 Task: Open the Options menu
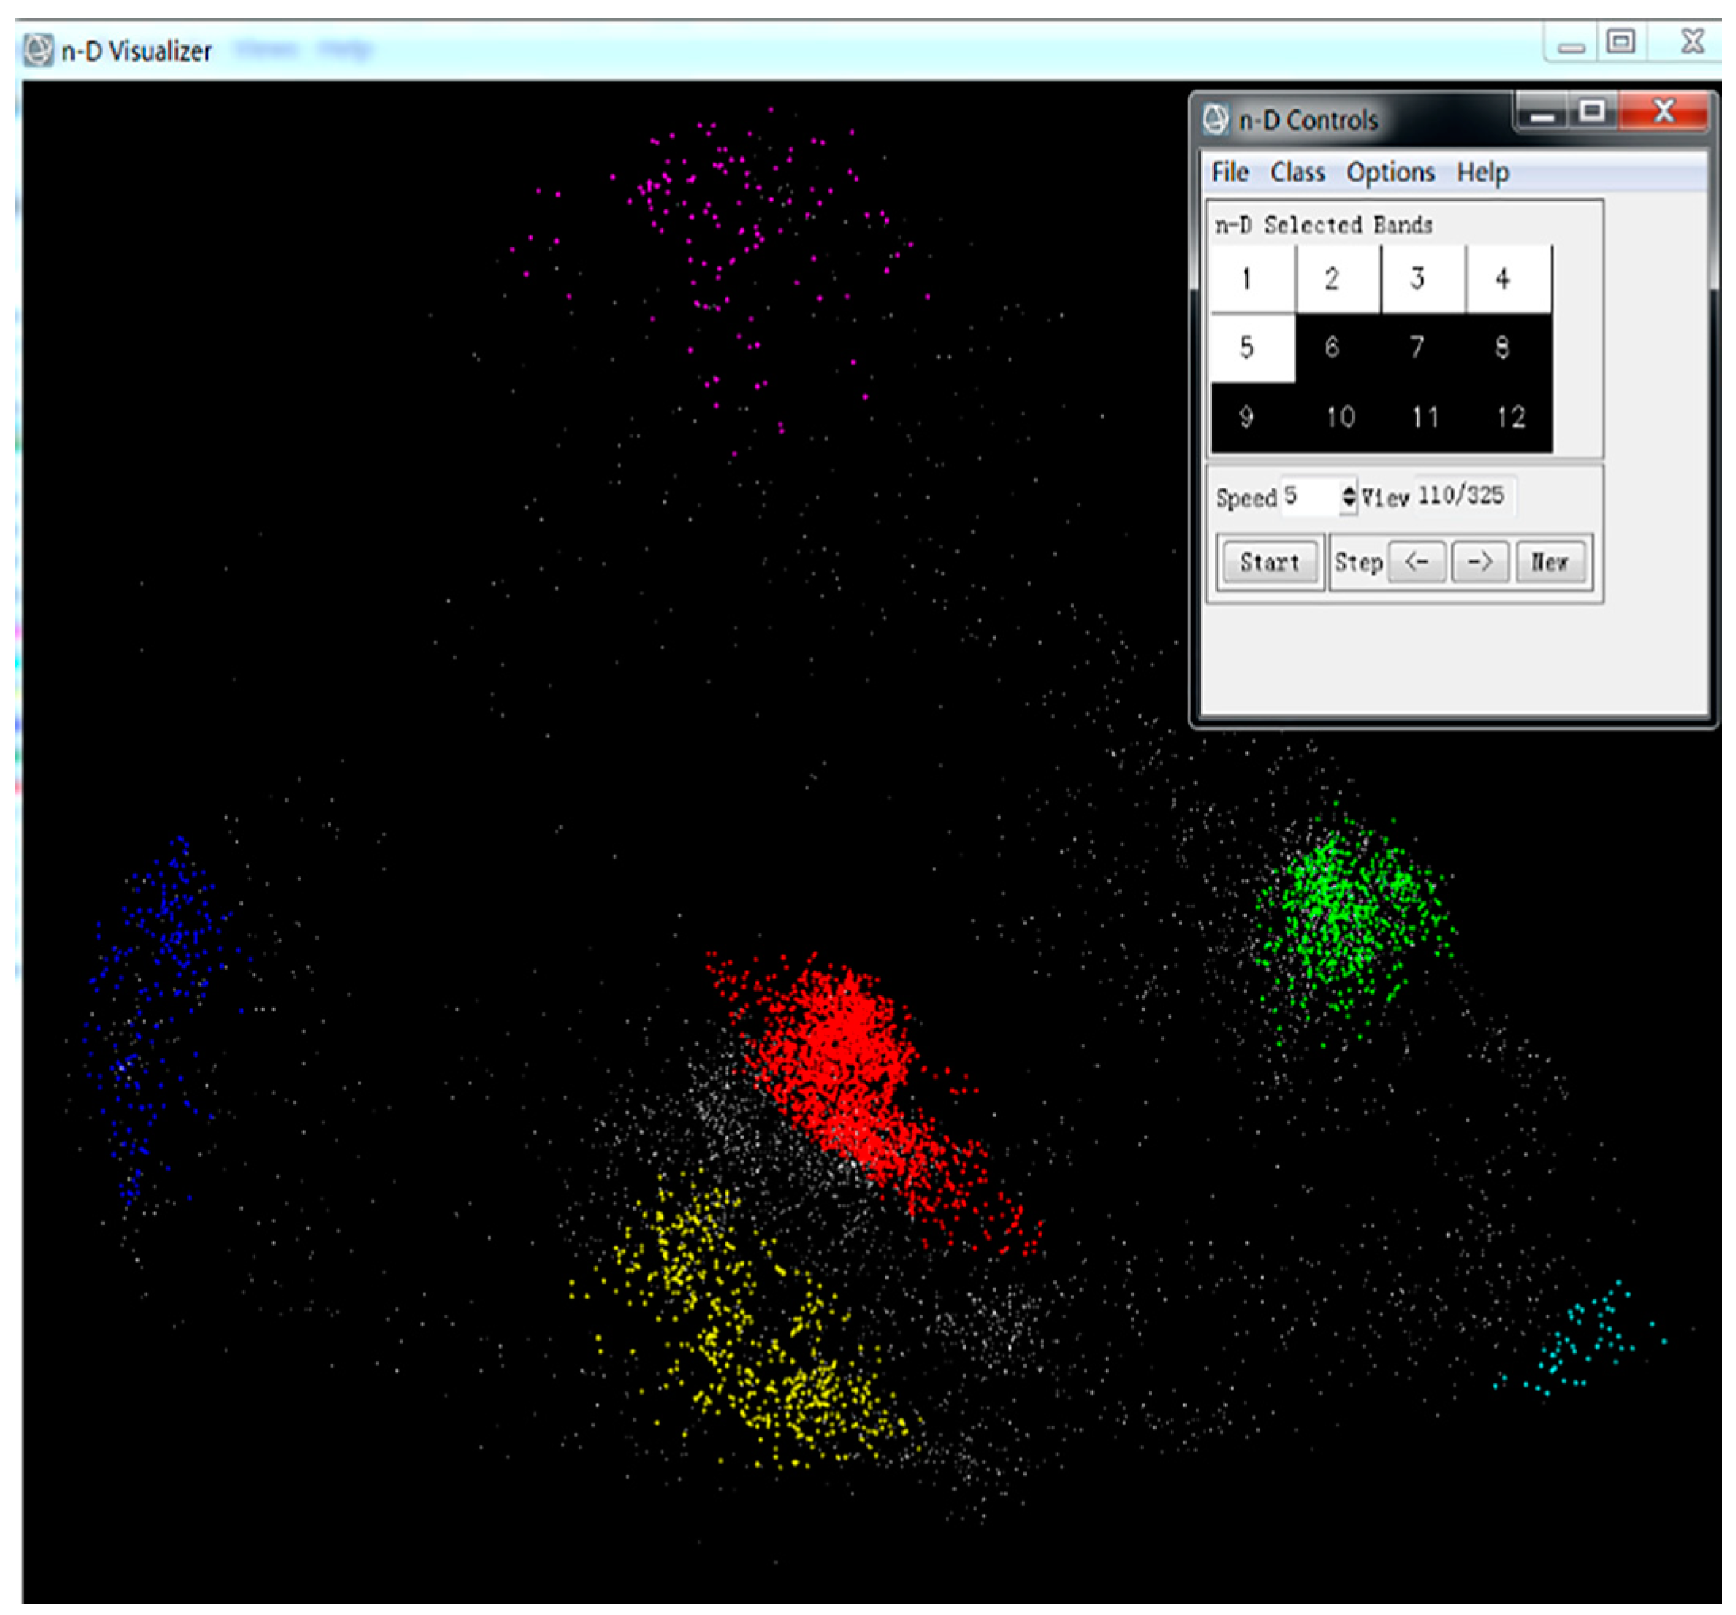[x=1390, y=172]
